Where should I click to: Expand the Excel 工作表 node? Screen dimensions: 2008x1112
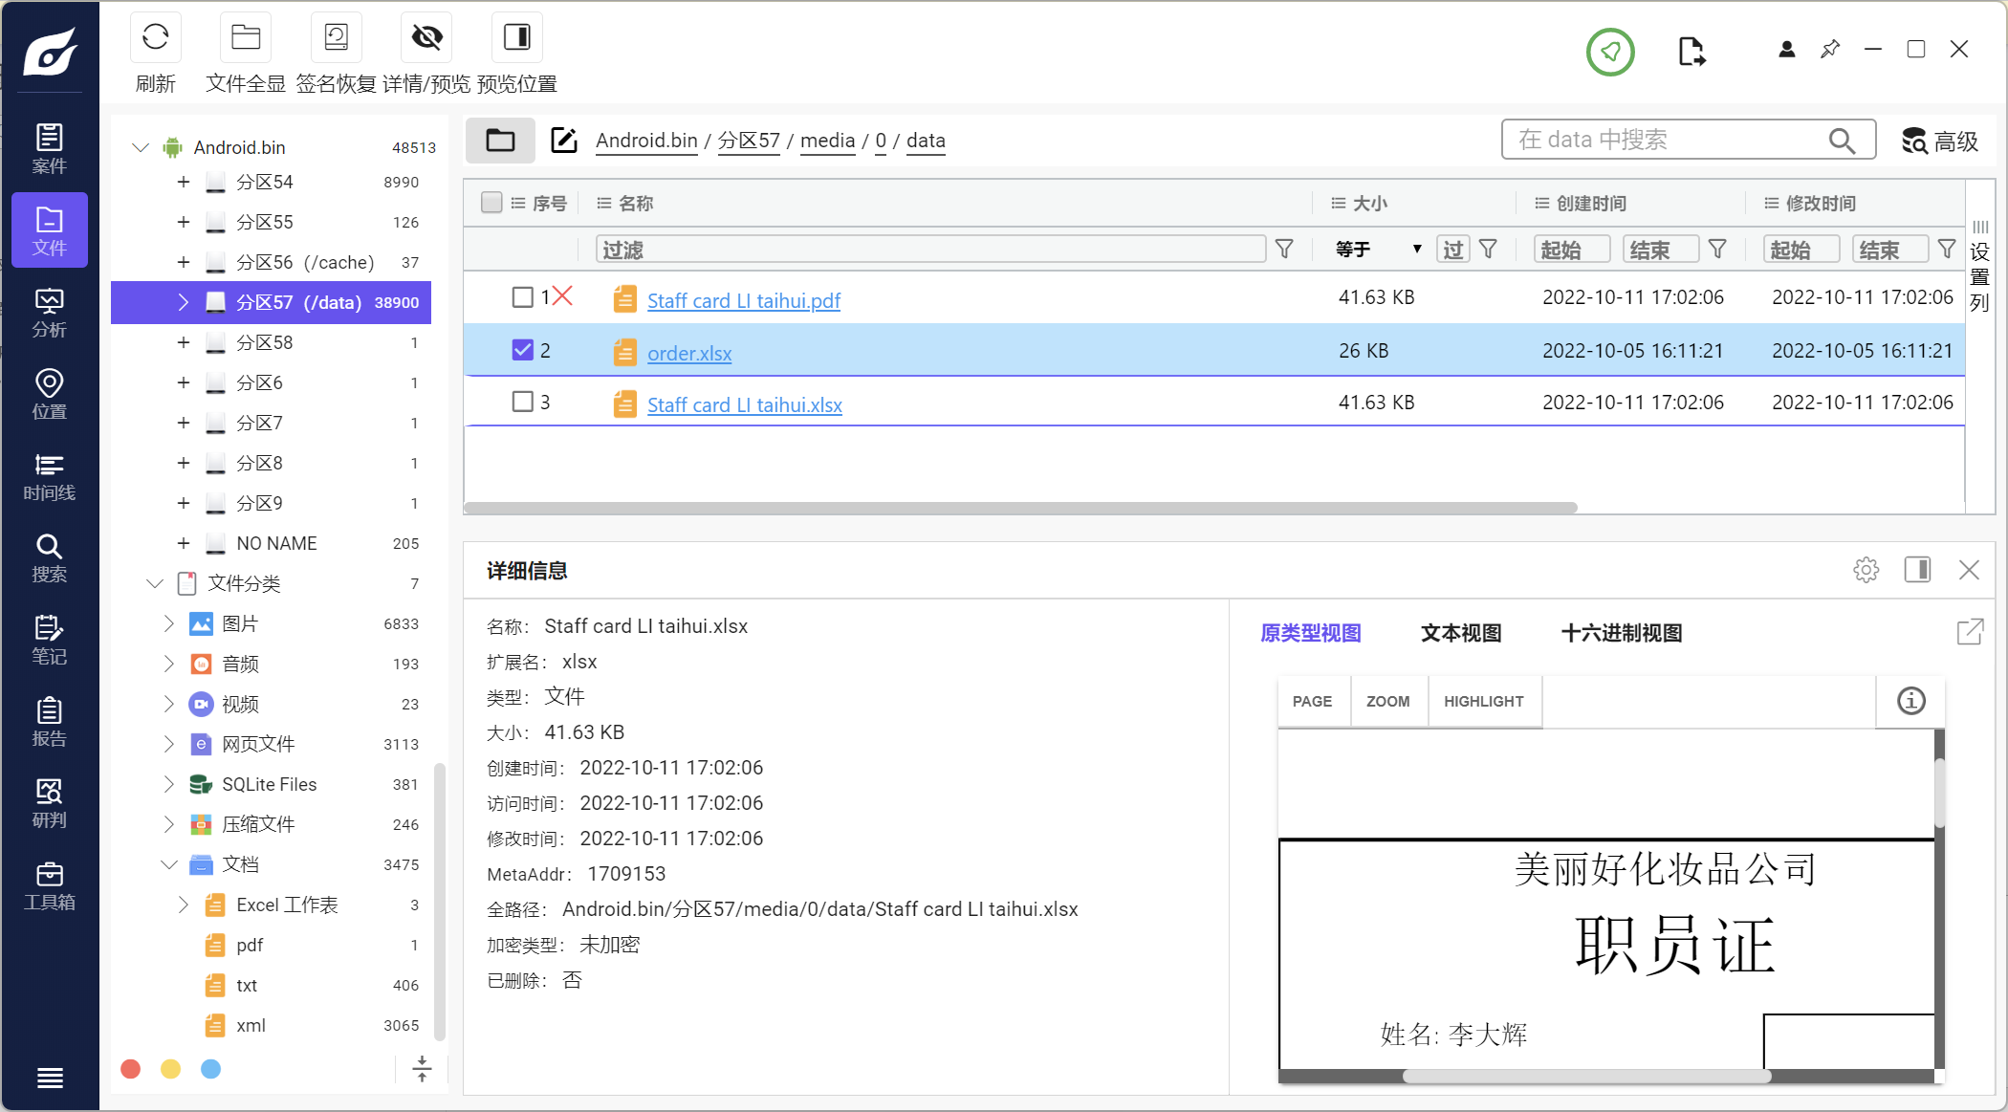pyautogui.click(x=184, y=905)
